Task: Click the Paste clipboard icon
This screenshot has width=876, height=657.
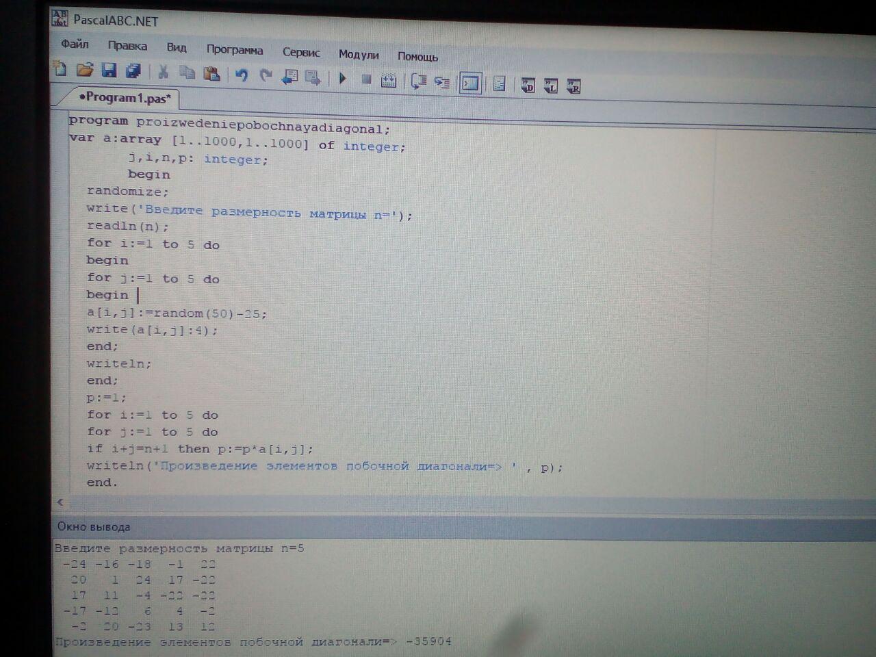Action: point(211,73)
